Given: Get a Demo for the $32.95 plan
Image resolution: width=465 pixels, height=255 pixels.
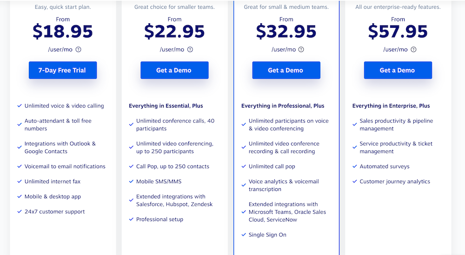Looking at the screenshot, I should tap(286, 70).
